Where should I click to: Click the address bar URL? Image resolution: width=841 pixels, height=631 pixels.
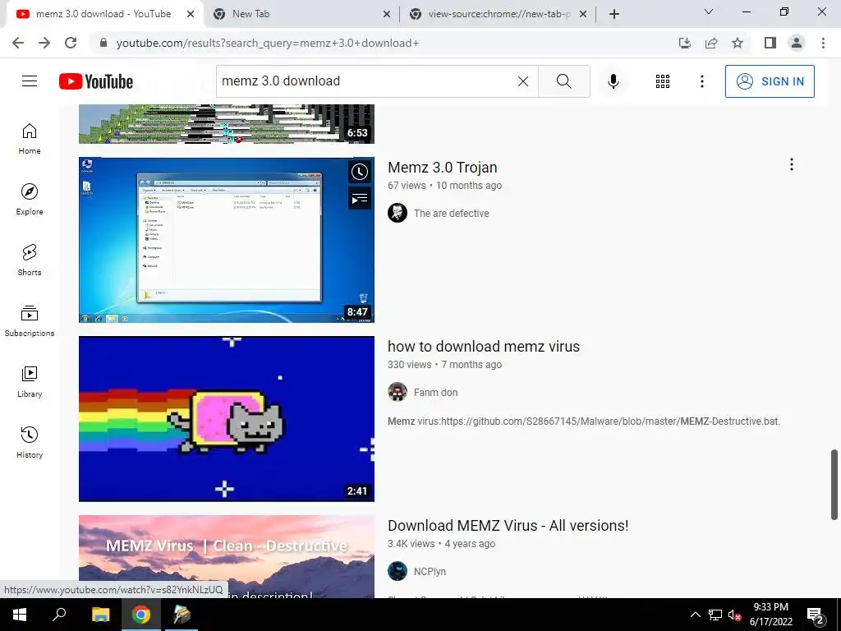click(268, 43)
